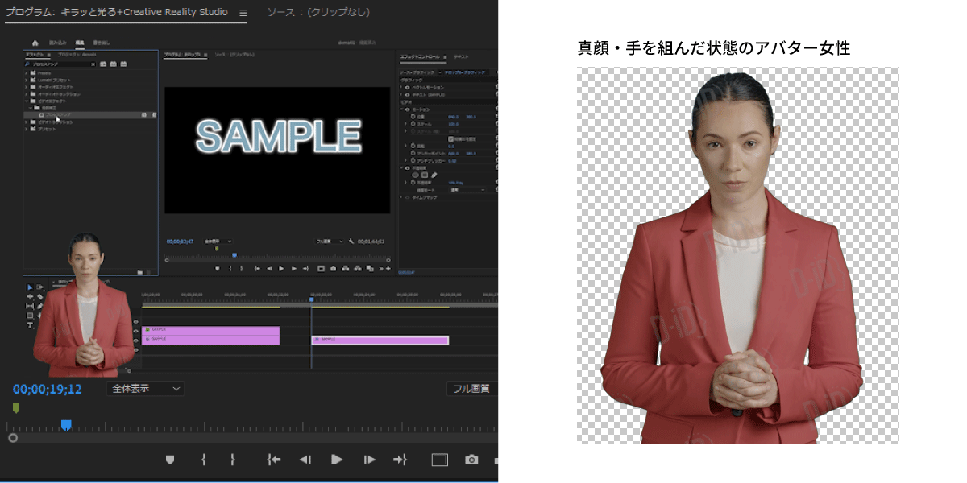Click the rectangular frame icon beside the camera

click(x=440, y=460)
